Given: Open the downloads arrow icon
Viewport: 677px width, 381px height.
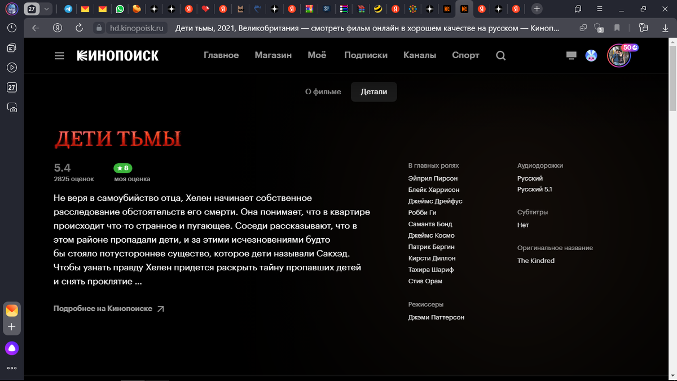Looking at the screenshot, I should 664,28.
